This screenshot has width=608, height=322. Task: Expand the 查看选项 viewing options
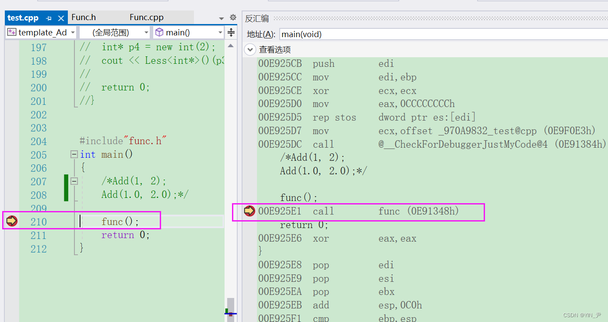coord(250,49)
